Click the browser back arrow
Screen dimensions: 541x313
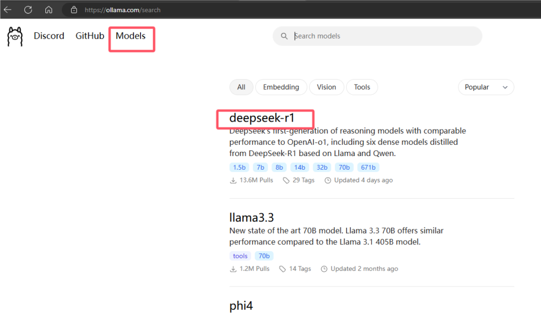(x=7, y=10)
